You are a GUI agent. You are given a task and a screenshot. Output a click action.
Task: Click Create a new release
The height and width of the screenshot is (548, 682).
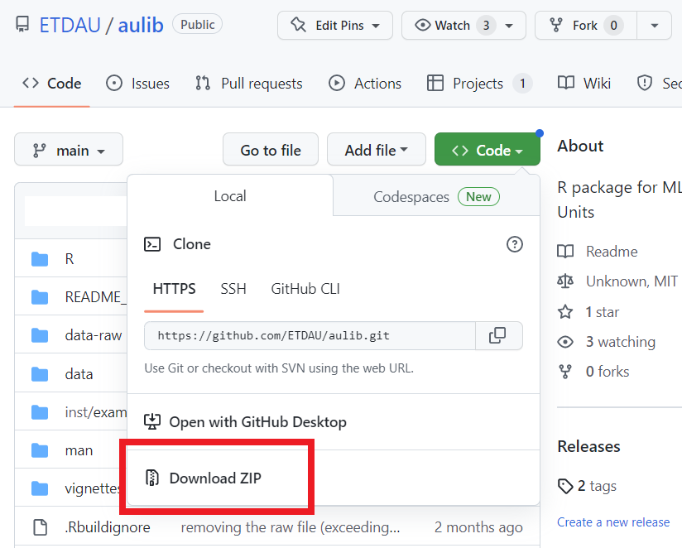point(613,522)
